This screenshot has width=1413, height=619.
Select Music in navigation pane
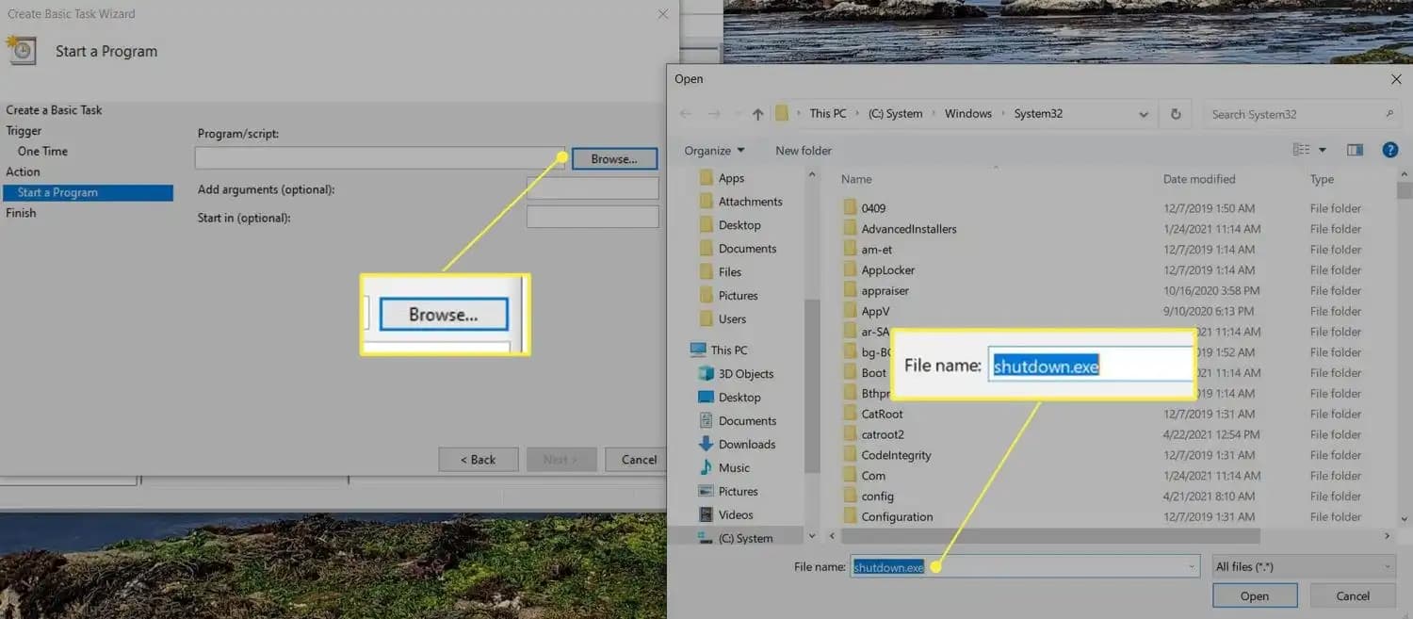(734, 468)
